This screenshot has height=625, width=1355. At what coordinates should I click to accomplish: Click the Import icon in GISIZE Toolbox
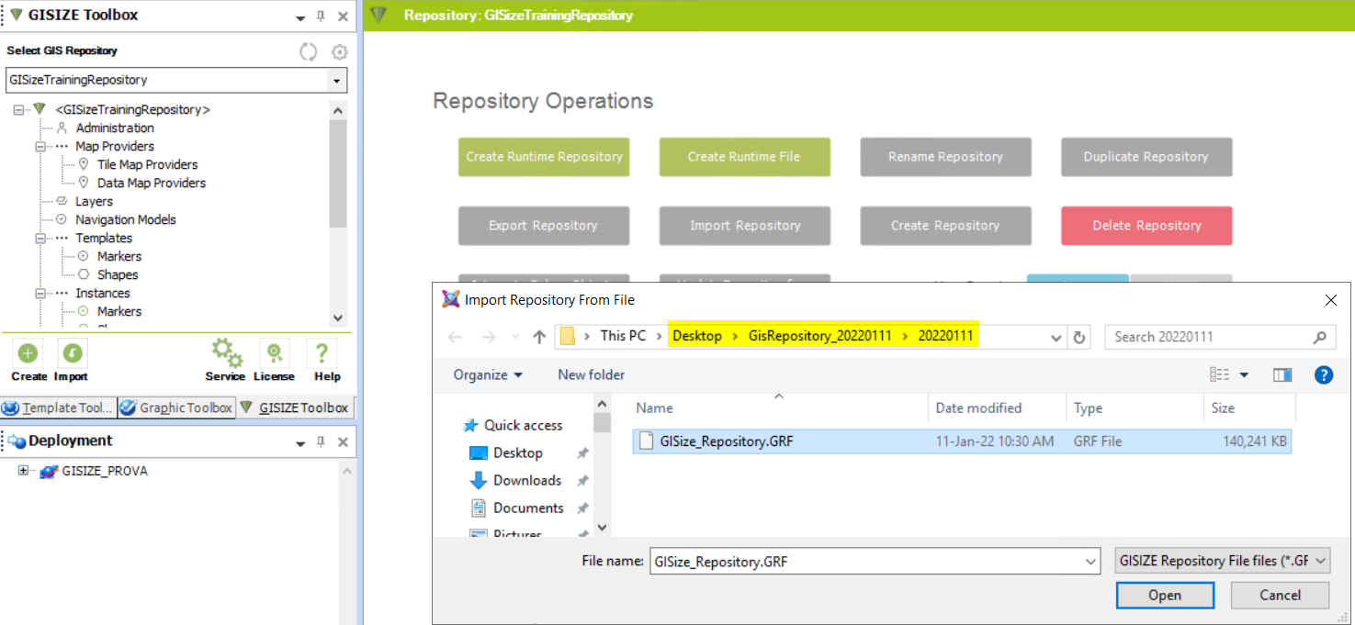pos(72,353)
